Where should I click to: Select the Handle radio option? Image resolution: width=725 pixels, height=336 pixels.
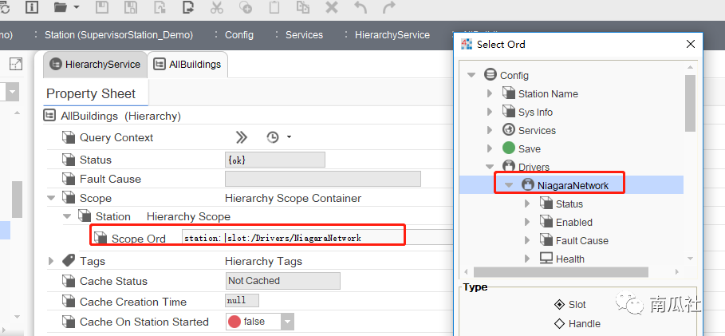[x=559, y=323]
